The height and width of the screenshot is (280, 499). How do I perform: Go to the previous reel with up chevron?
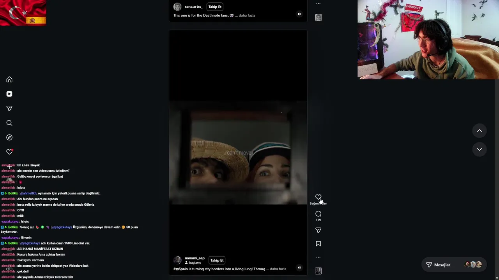(x=479, y=131)
